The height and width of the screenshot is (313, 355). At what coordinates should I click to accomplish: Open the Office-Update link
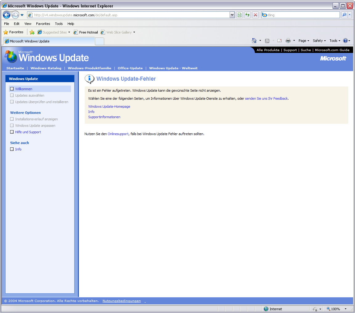[x=130, y=68]
